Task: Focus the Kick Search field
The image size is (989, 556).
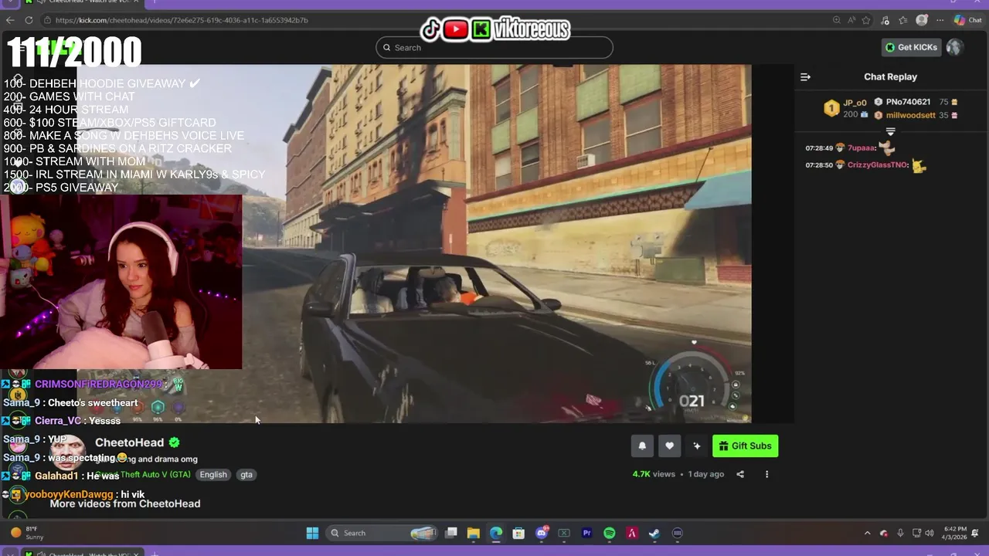Action: [x=494, y=47]
